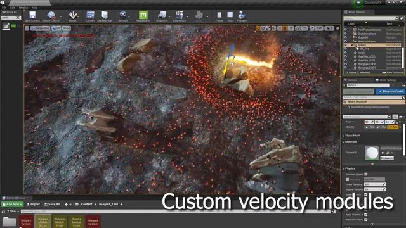Open the viewport Show dropdown
406x228 pixels.
[66, 28]
